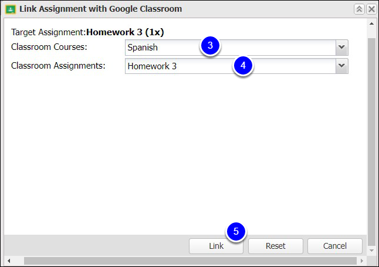
Task: Open the Classroom Assignments dropdown arrow
Action: 341,66
